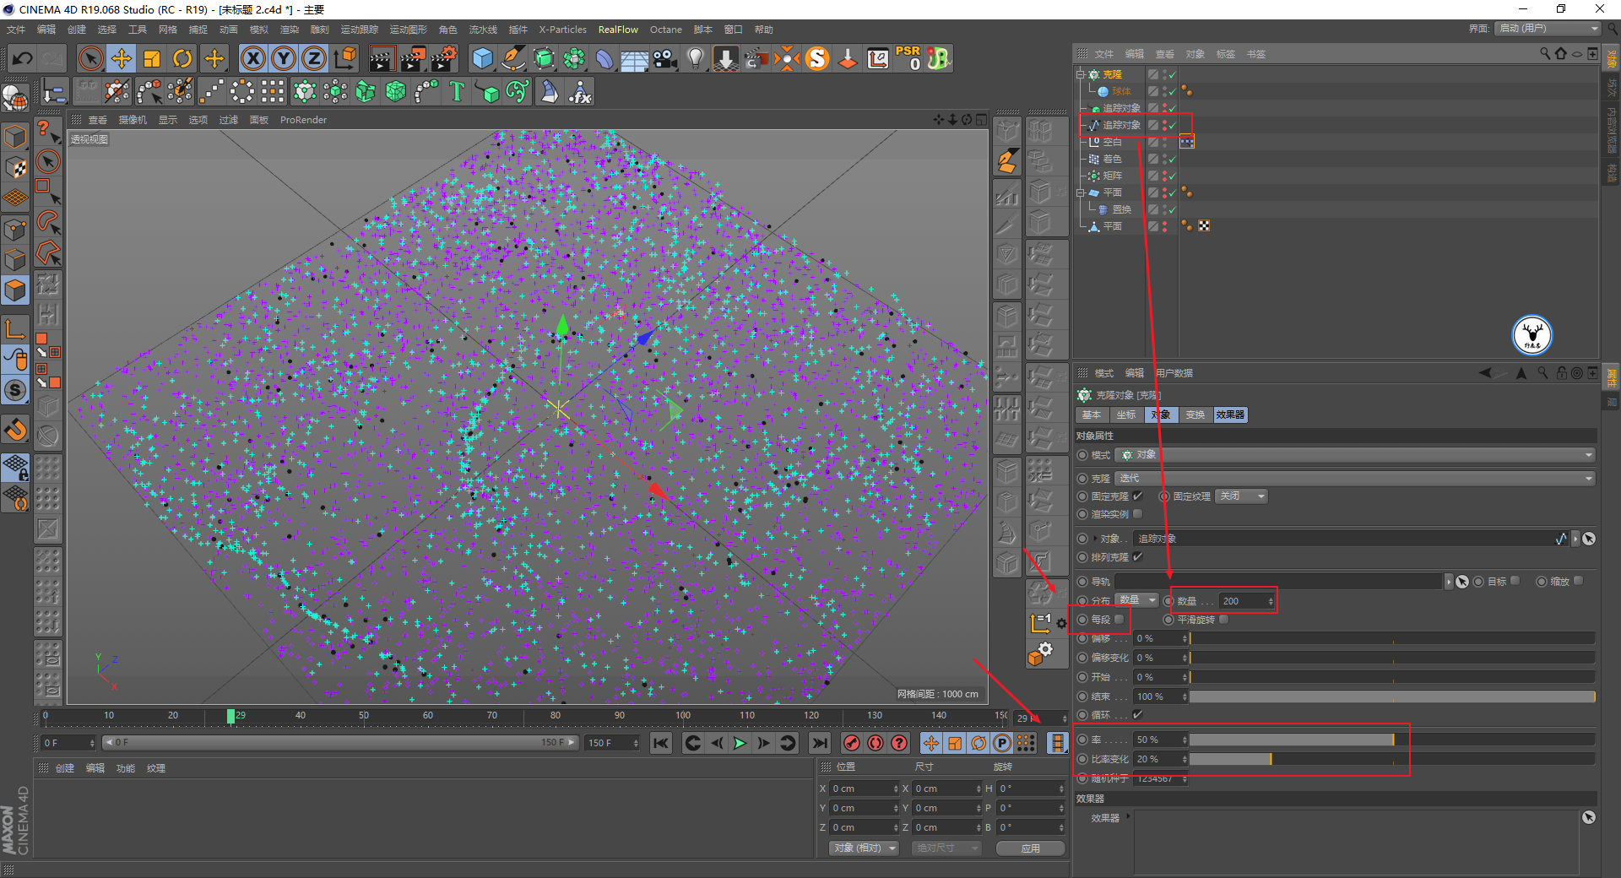Switch to the 坐标 tab
This screenshot has height=878, width=1621.
click(x=1126, y=415)
